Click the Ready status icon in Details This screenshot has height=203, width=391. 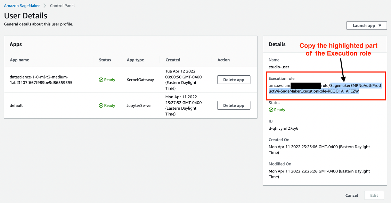point(271,110)
